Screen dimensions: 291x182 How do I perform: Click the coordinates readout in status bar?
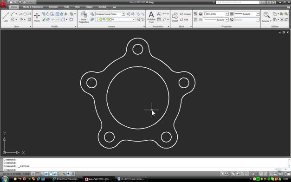click(x=16, y=174)
